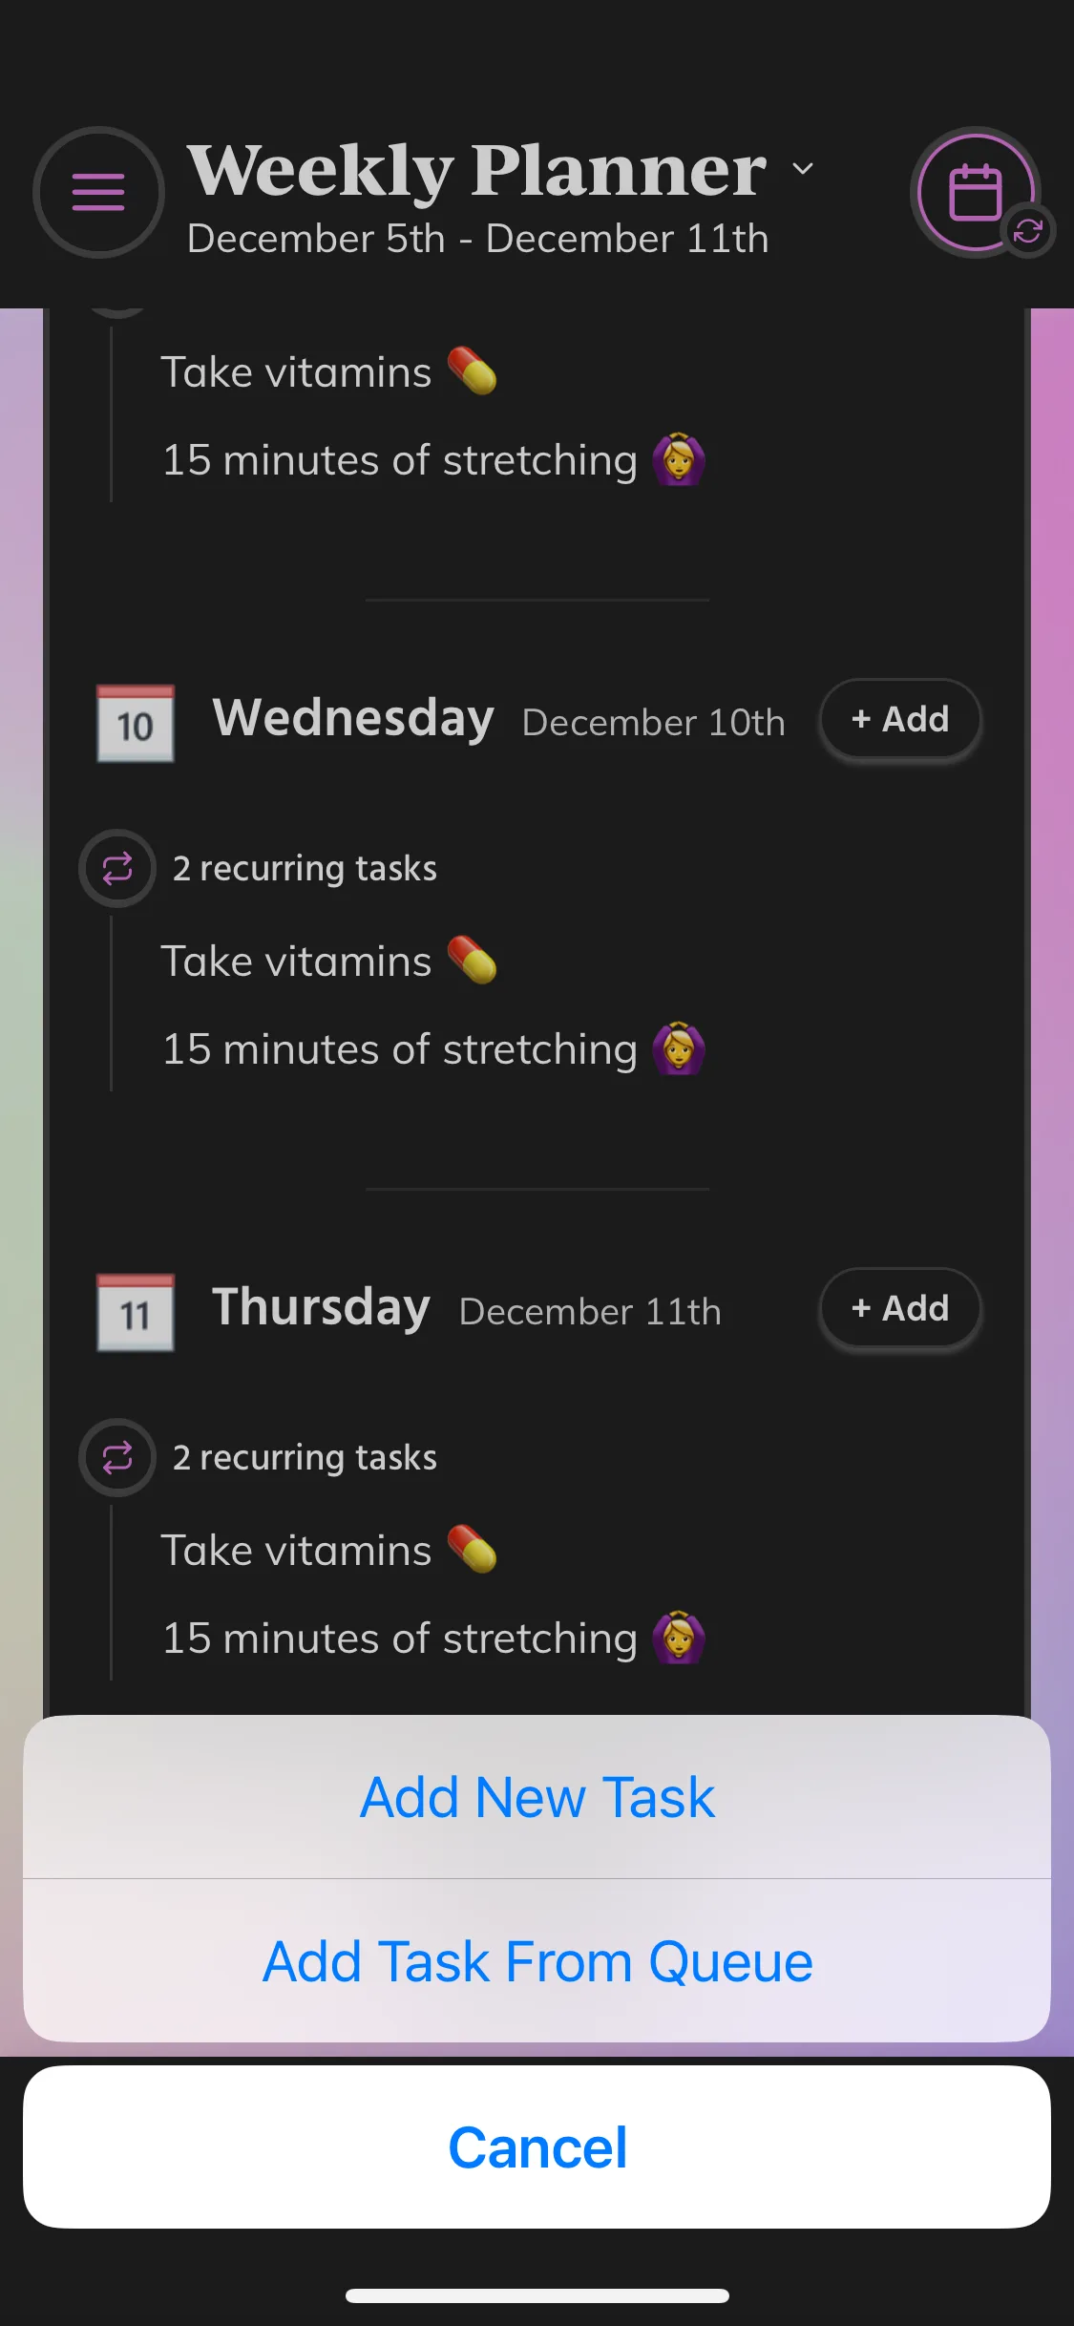Tap the stretching emoji under Thursday
The width and height of the screenshot is (1074, 2326).
[678, 1638]
